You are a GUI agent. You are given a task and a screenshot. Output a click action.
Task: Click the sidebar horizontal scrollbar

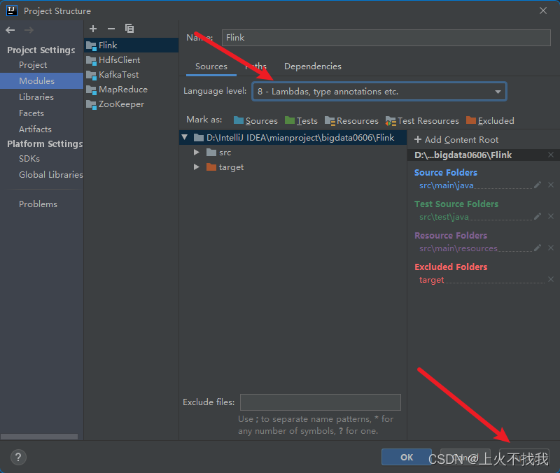(x=39, y=437)
